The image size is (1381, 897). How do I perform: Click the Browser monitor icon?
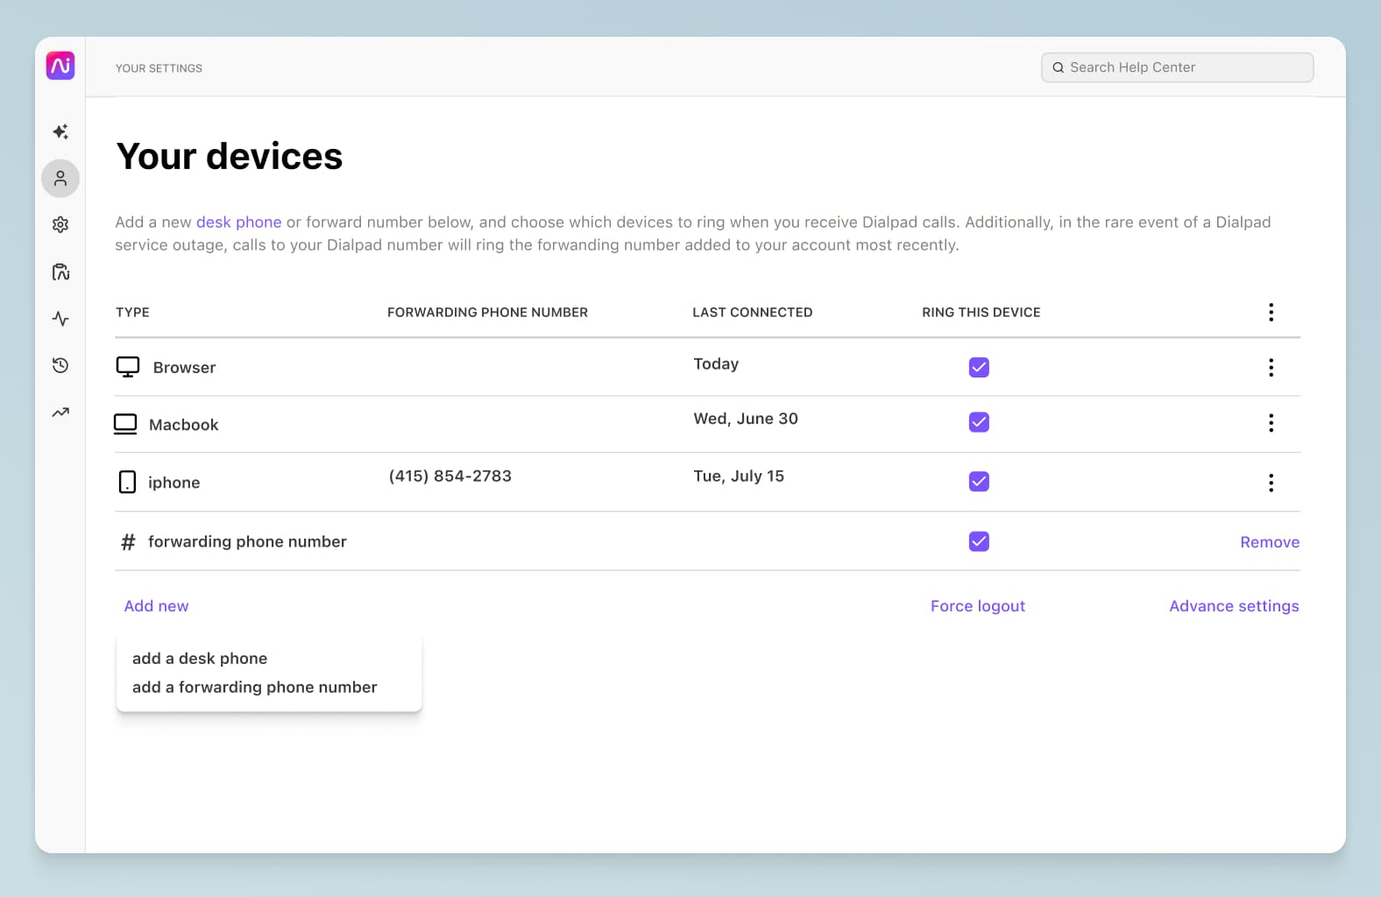pos(128,367)
